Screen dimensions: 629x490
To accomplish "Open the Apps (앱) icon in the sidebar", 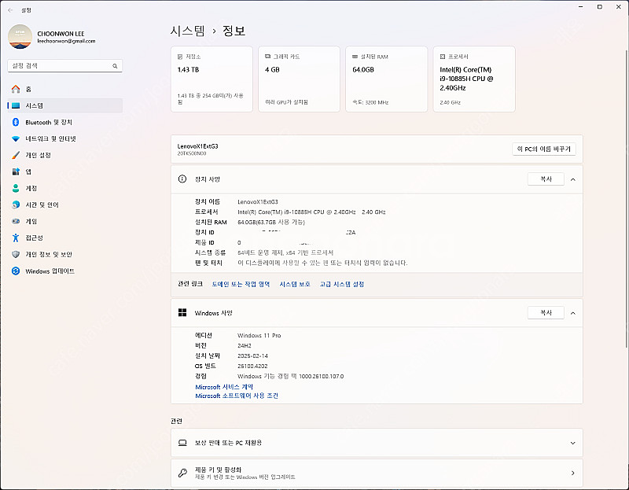I will pyautogui.click(x=16, y=171).
